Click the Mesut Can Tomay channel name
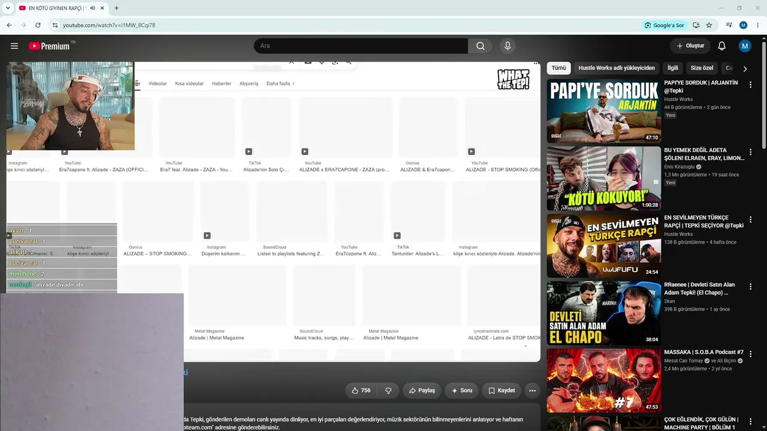Image resolution: width=767 pixels, height=431 pixels. [683, 361]
